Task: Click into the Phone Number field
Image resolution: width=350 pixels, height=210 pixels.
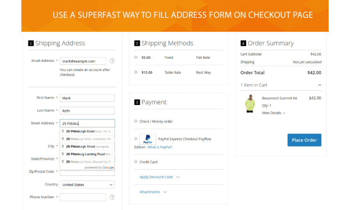Action: 83,197
